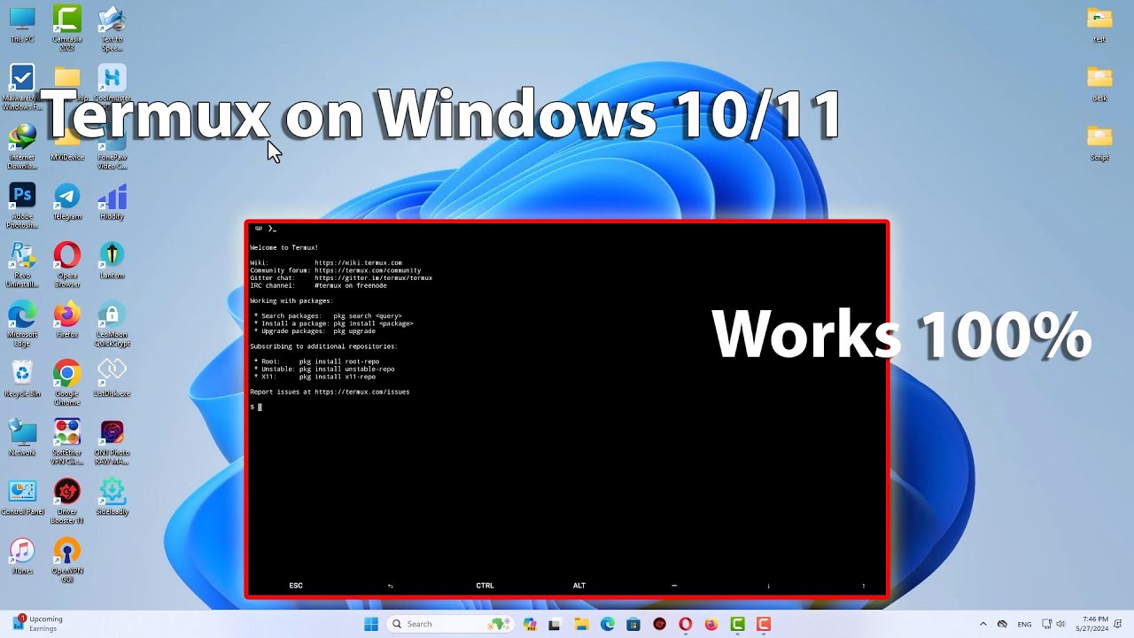
Task: Open Upcoming Earnings widget on taskbar
Action: tap(37, 624)
